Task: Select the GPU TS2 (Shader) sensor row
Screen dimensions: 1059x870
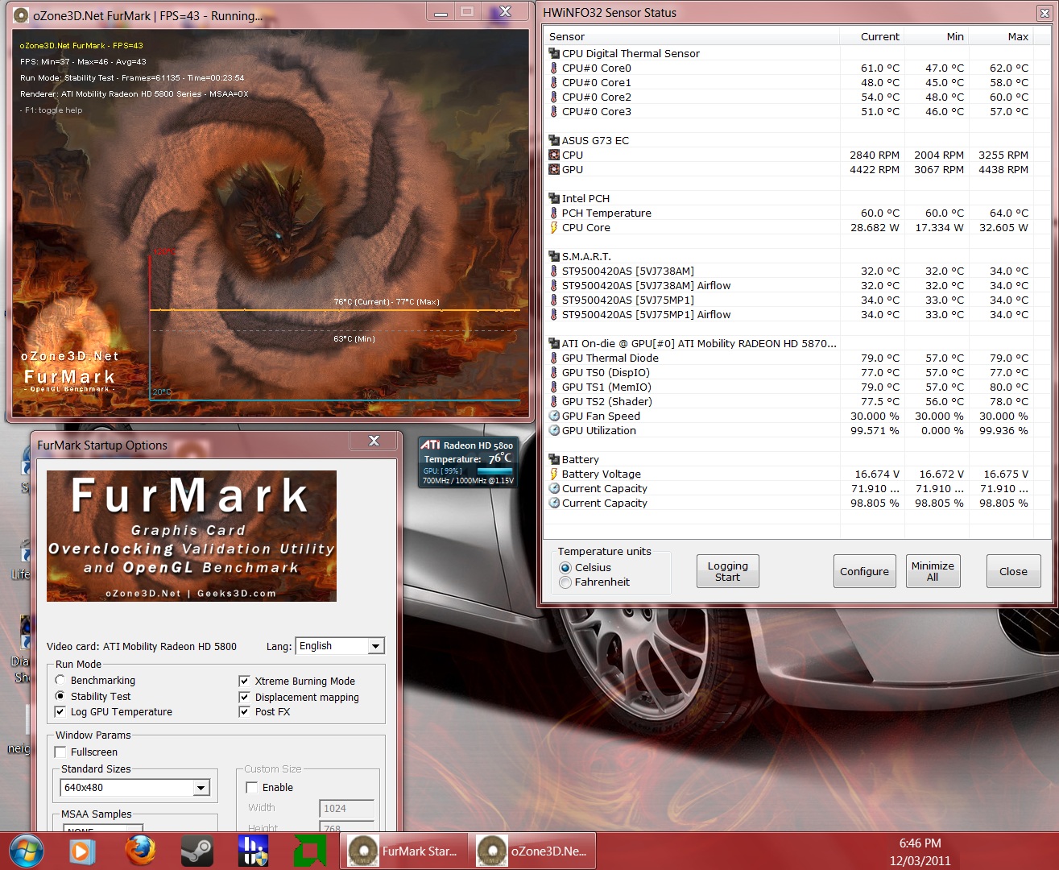Action: pos(788,401)
